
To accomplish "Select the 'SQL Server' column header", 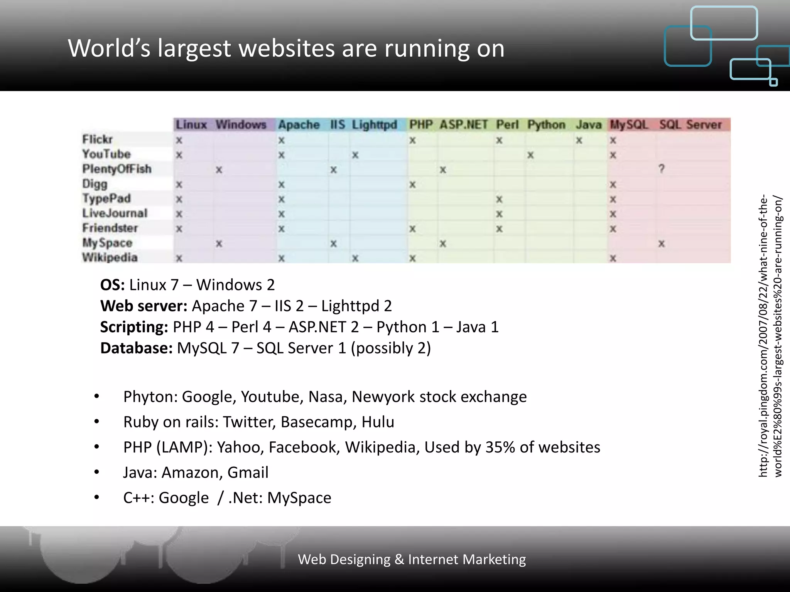I will click(690, 124).
